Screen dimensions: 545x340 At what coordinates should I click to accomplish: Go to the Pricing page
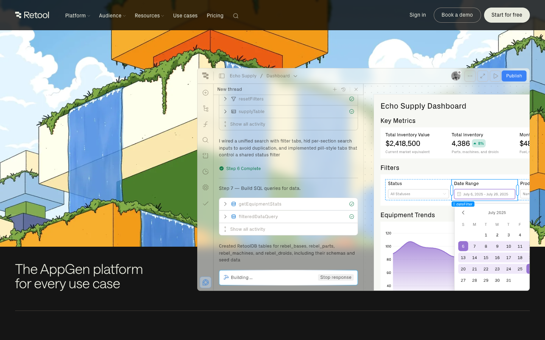215,15
